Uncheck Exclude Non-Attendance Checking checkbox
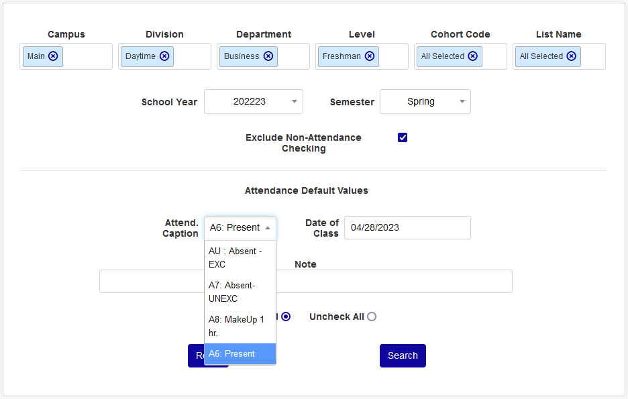This screenshot has height=399, width=628. point(403,137)
